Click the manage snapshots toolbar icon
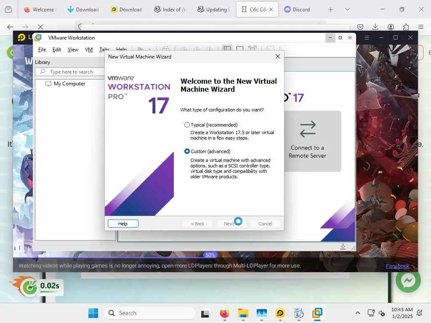This screenshot has width=431, height=323. (209, 49)
